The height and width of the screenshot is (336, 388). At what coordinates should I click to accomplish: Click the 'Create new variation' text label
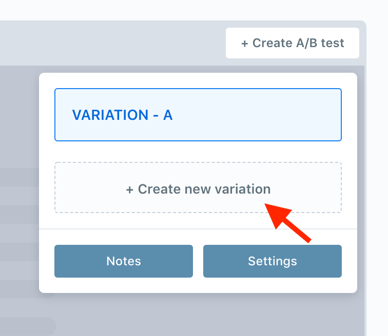coord(204,190)
